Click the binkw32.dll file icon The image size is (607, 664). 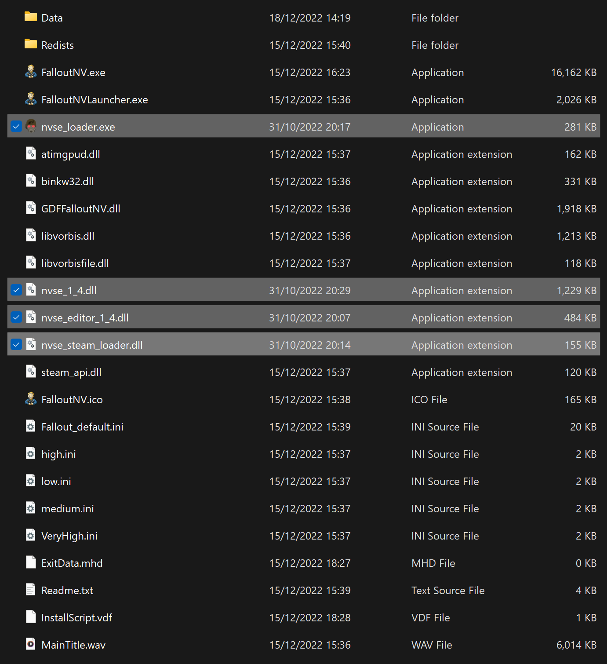pyautogui.click(x=31, y=181)
